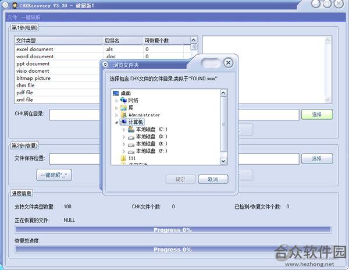Viewport: 349px width, 270px height.
Task: Click the 可恢复个数 column header
Action: 163,41
